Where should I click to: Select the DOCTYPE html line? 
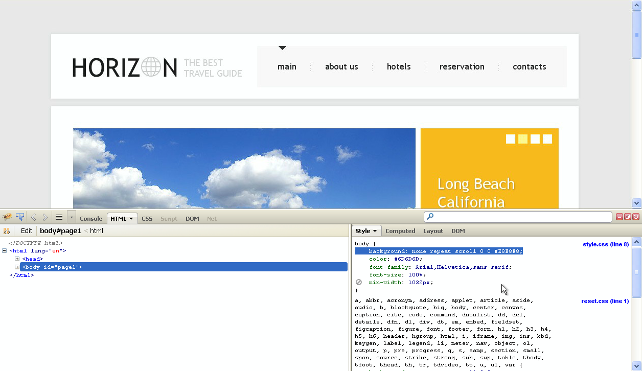[x=35, y=243]
